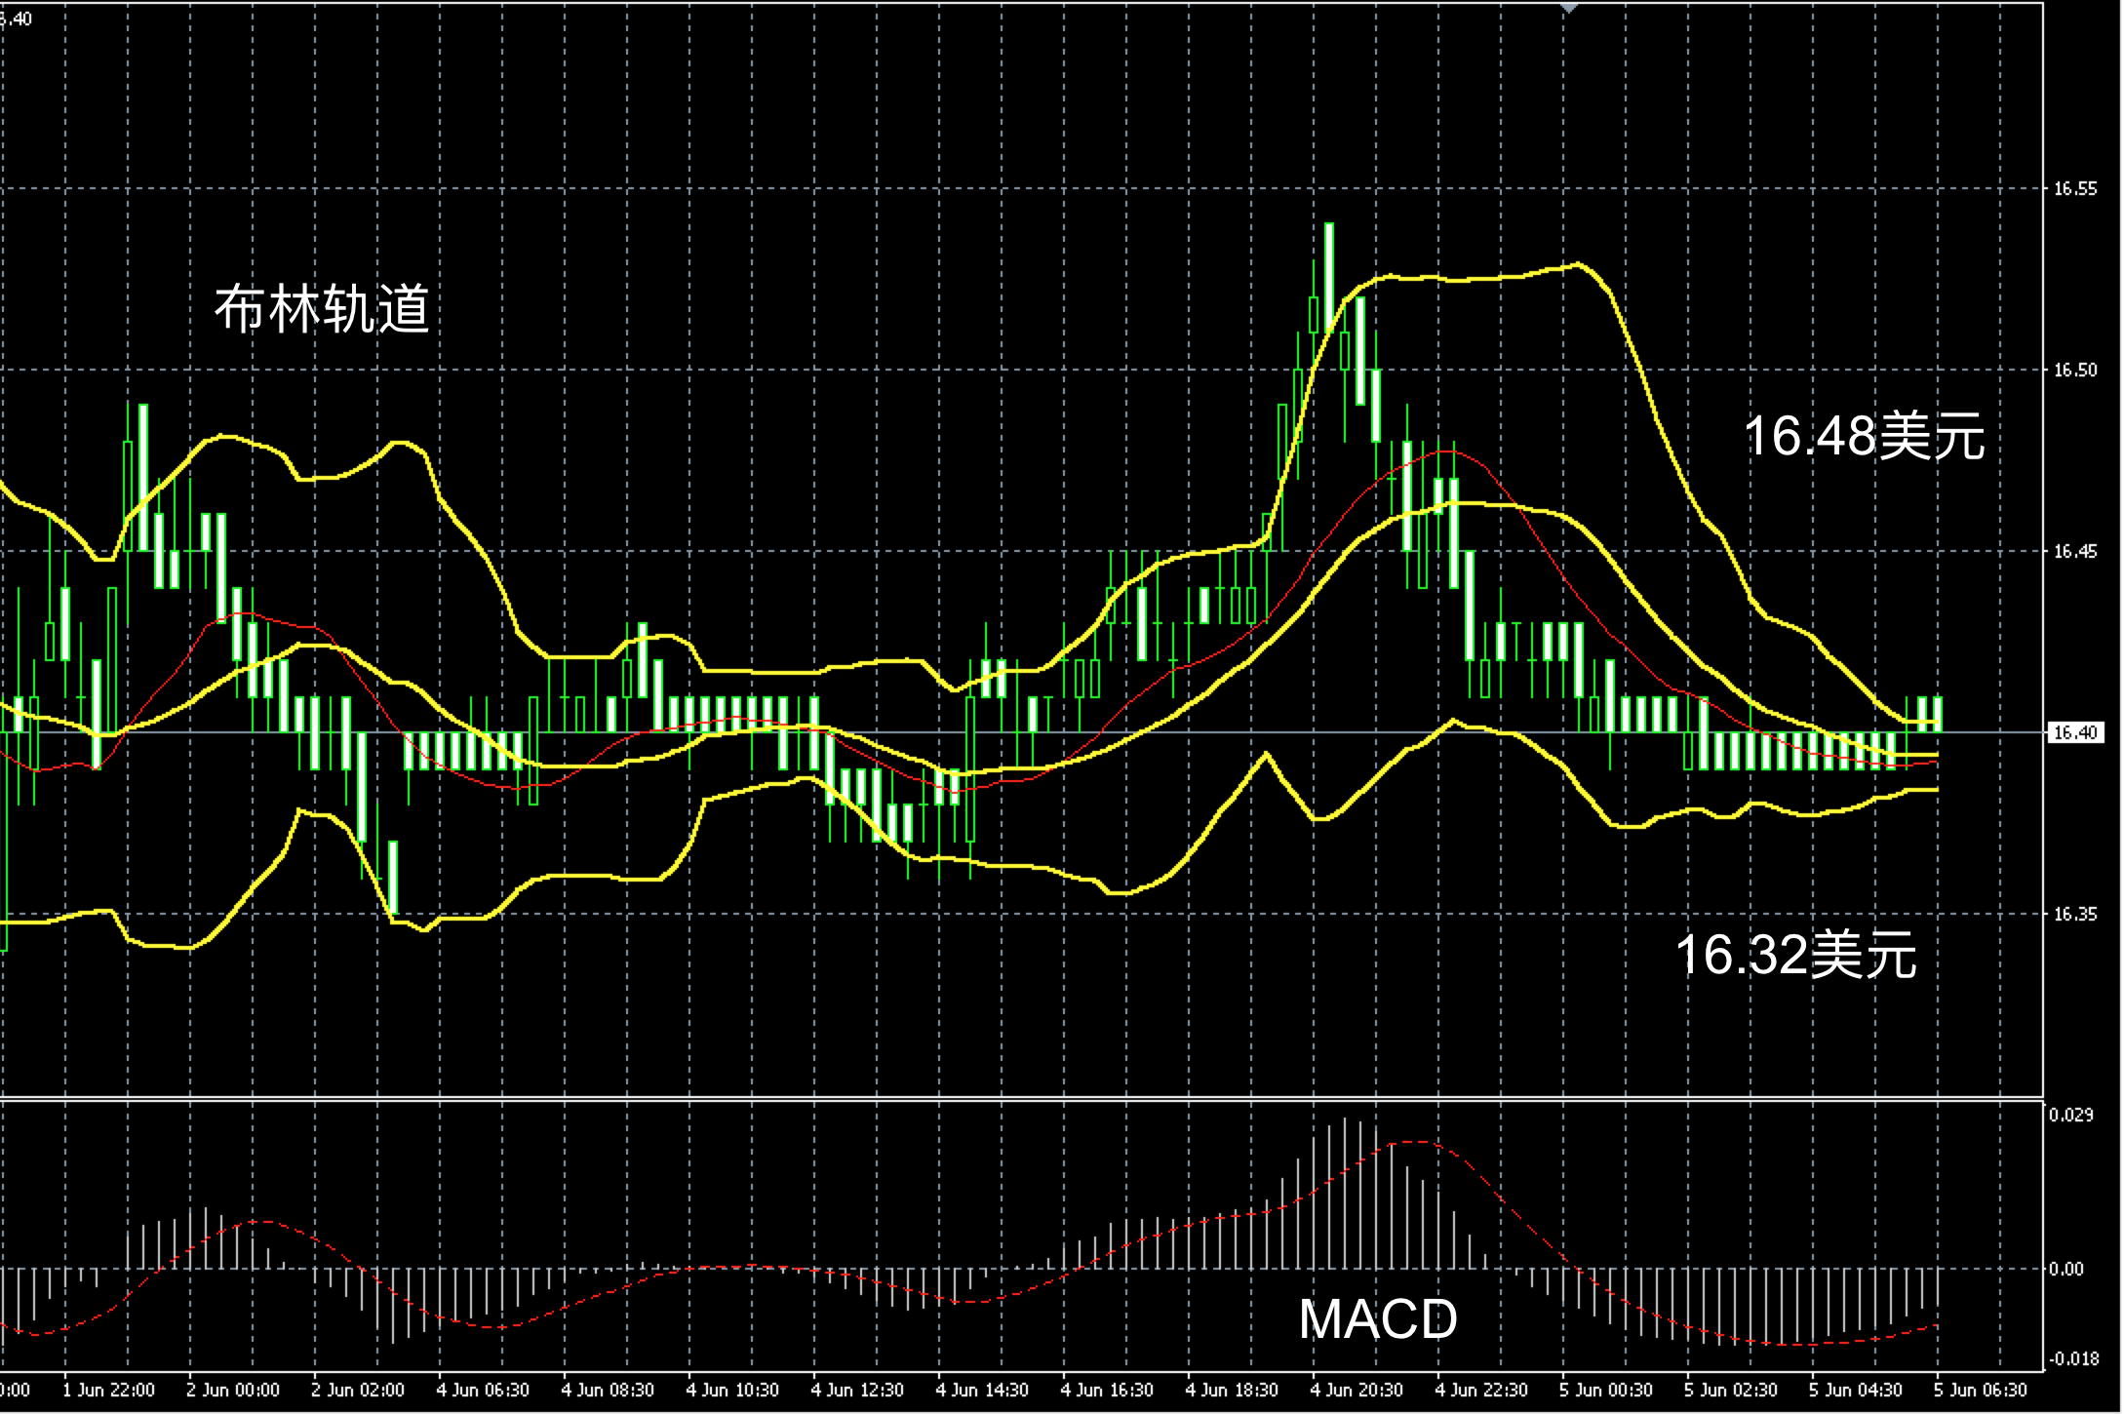Click the 4 Jun 08:30 time label
The height and width of the screenshot is (1414, 2124).
tap(608, 1390)
